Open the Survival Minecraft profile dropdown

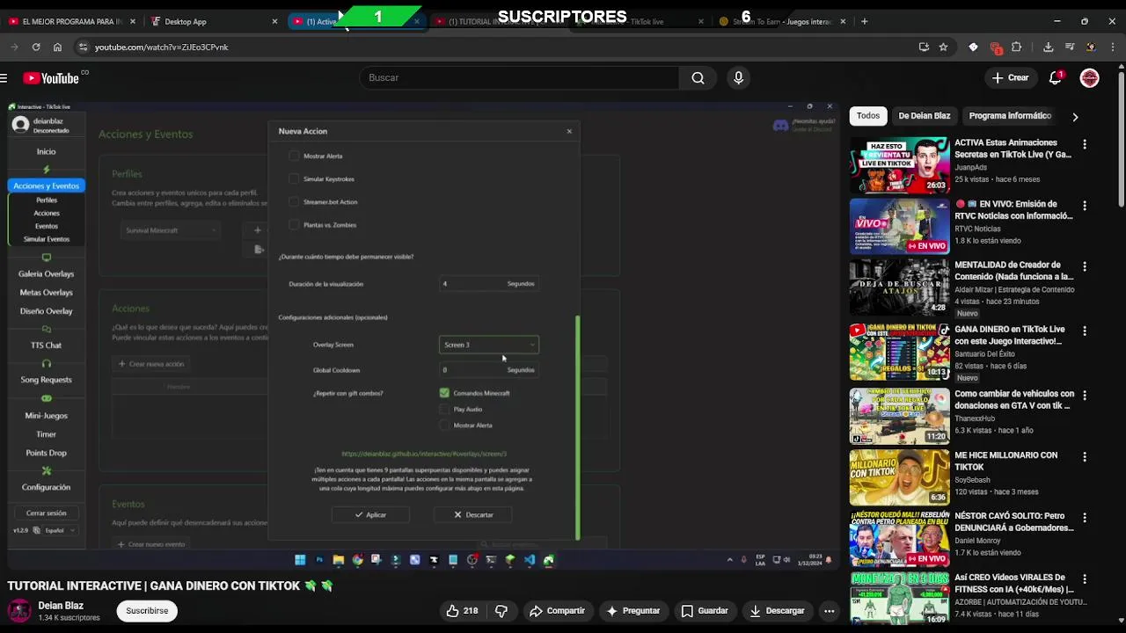171,230
